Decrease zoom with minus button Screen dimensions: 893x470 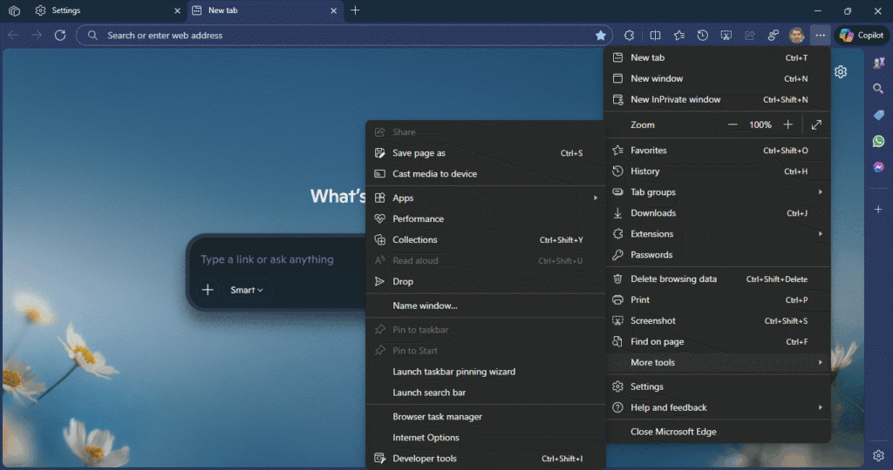pos(733,124)
